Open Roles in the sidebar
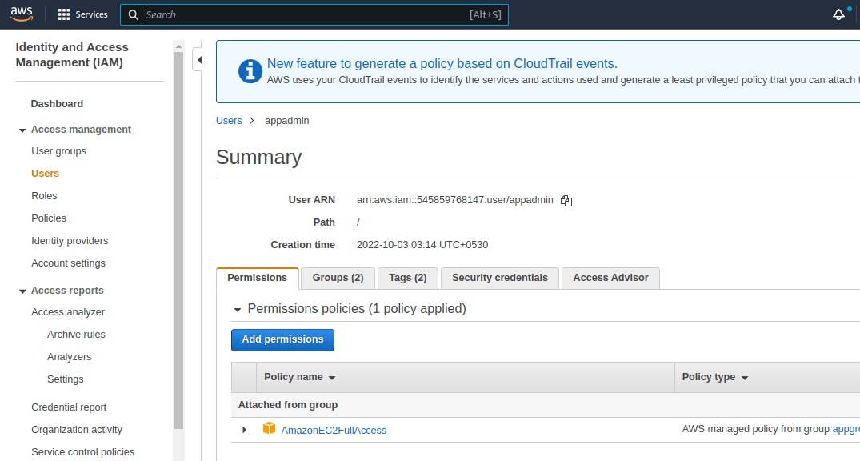 [44, 196]
